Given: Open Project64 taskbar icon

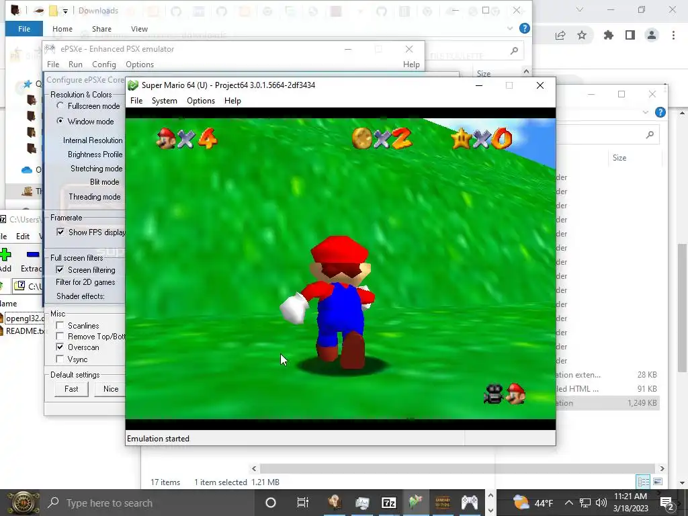Looking at the screenshot, I should coord(415,501).
